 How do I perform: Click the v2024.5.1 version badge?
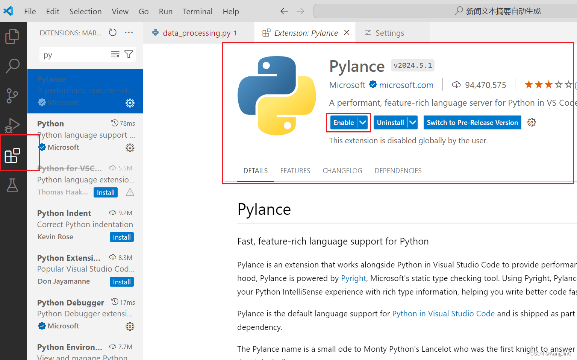(413, 65)
